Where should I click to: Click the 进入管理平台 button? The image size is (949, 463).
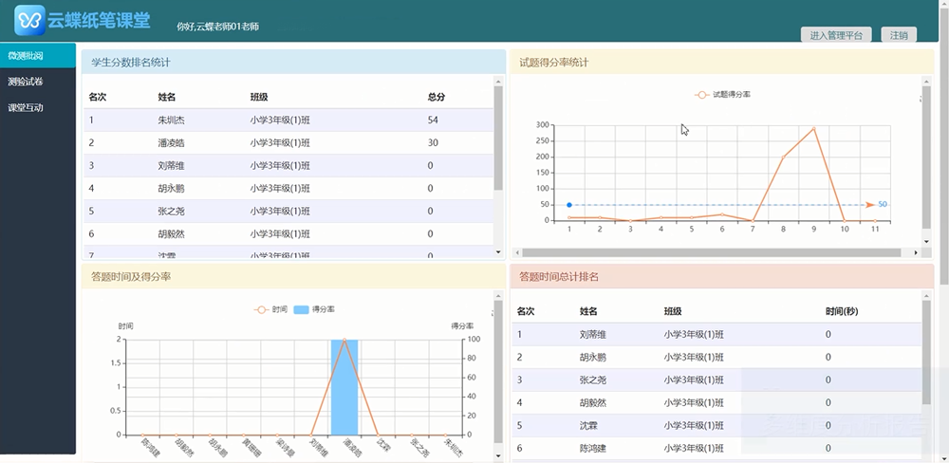point(836,35)
